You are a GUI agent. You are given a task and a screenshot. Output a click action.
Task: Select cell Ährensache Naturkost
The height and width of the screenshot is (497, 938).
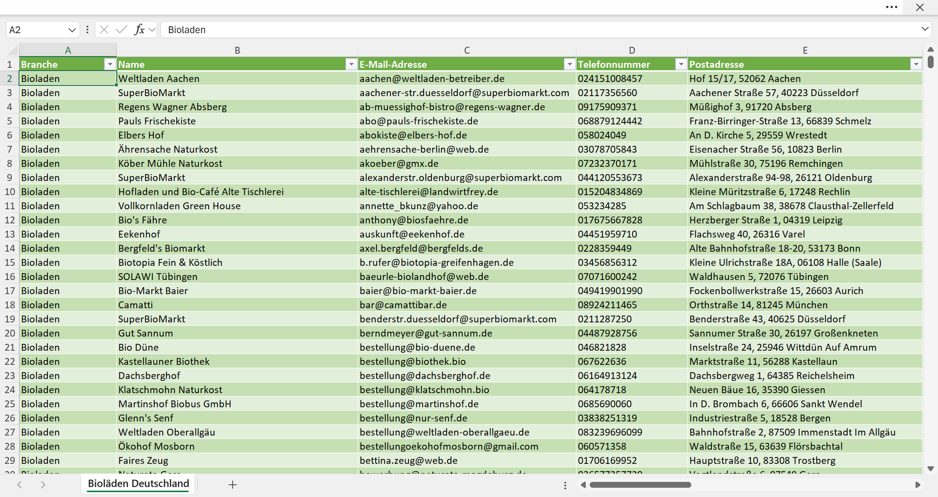[237, 149]
